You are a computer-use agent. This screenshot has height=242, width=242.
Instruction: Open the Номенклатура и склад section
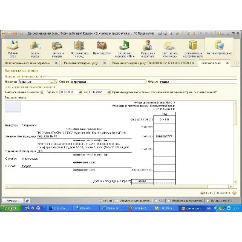point(79,48)
